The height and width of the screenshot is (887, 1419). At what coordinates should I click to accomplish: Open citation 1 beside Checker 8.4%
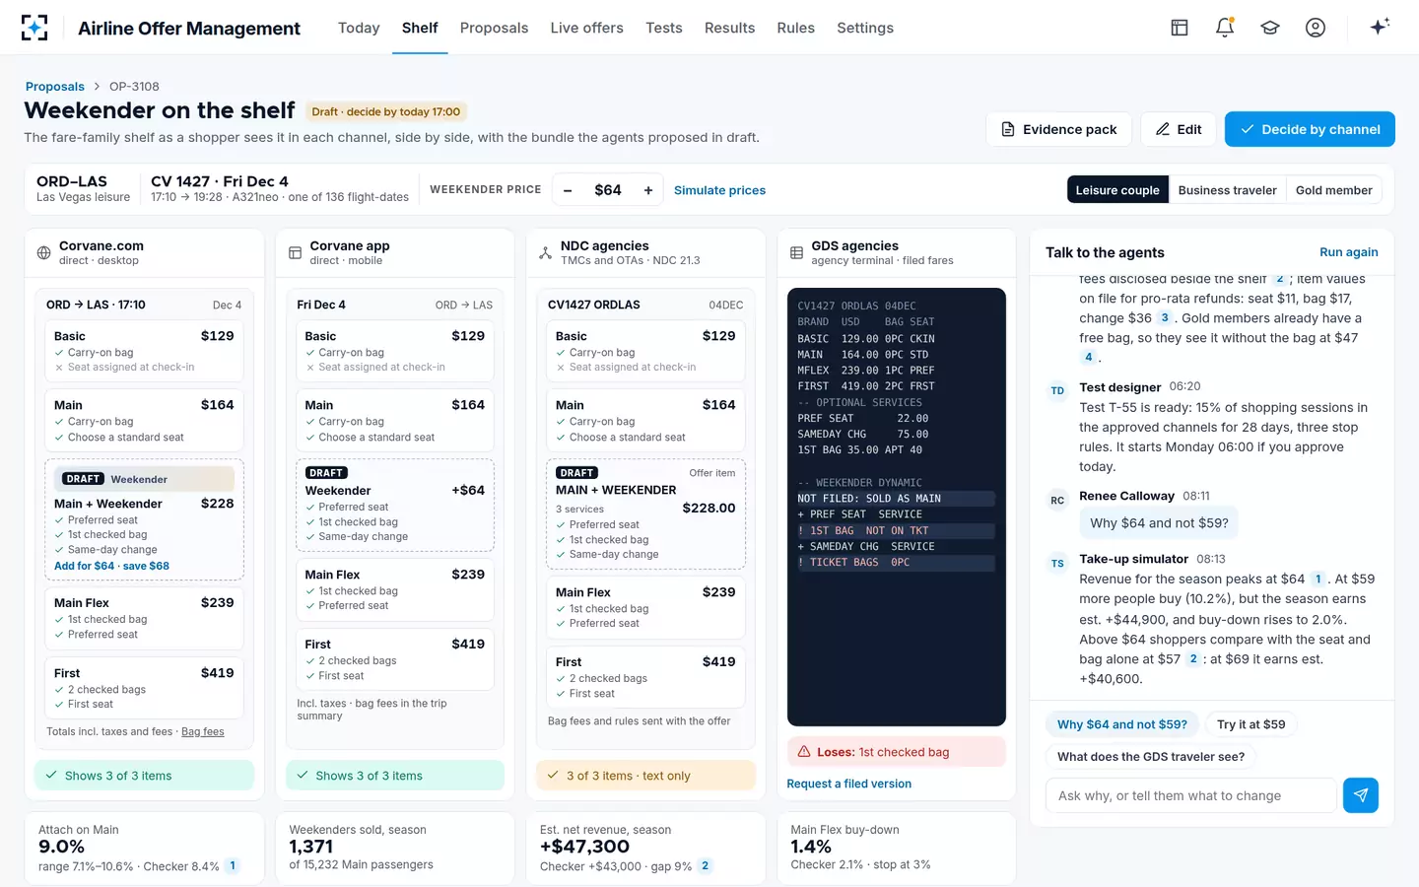point(233,866)
